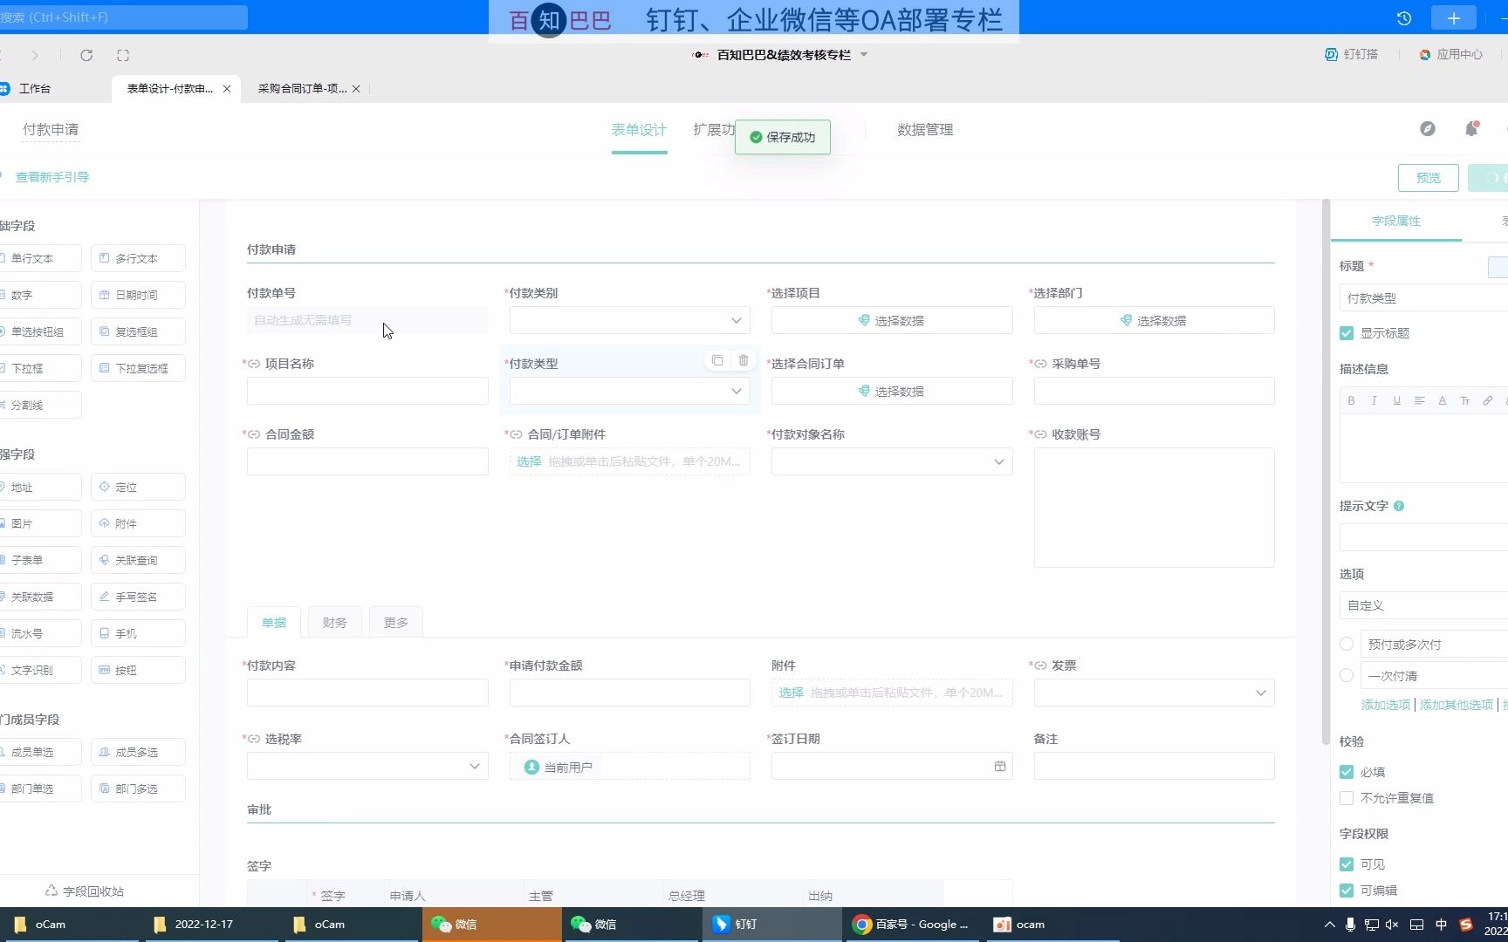Select the 一次付清 radio option
The image size is (1508, 942).
coord(1347,675)
